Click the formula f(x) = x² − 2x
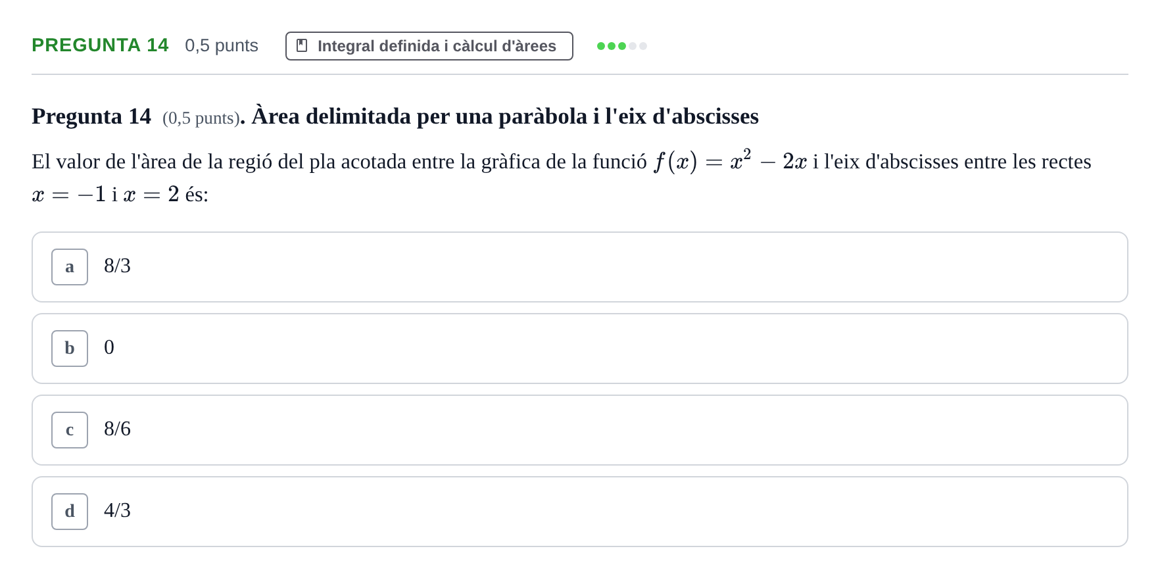 730,161
